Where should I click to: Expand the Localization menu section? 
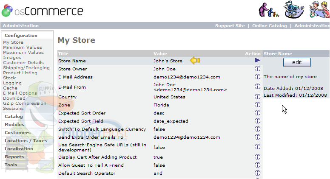[19, 148]
